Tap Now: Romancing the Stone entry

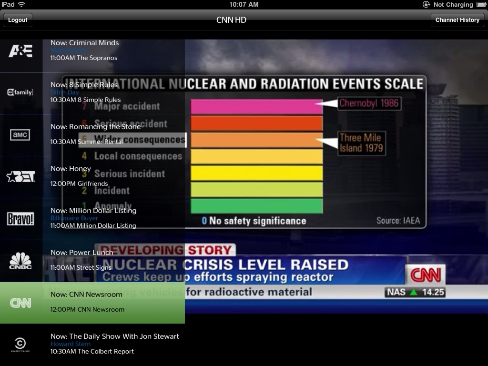click(95, 127)
